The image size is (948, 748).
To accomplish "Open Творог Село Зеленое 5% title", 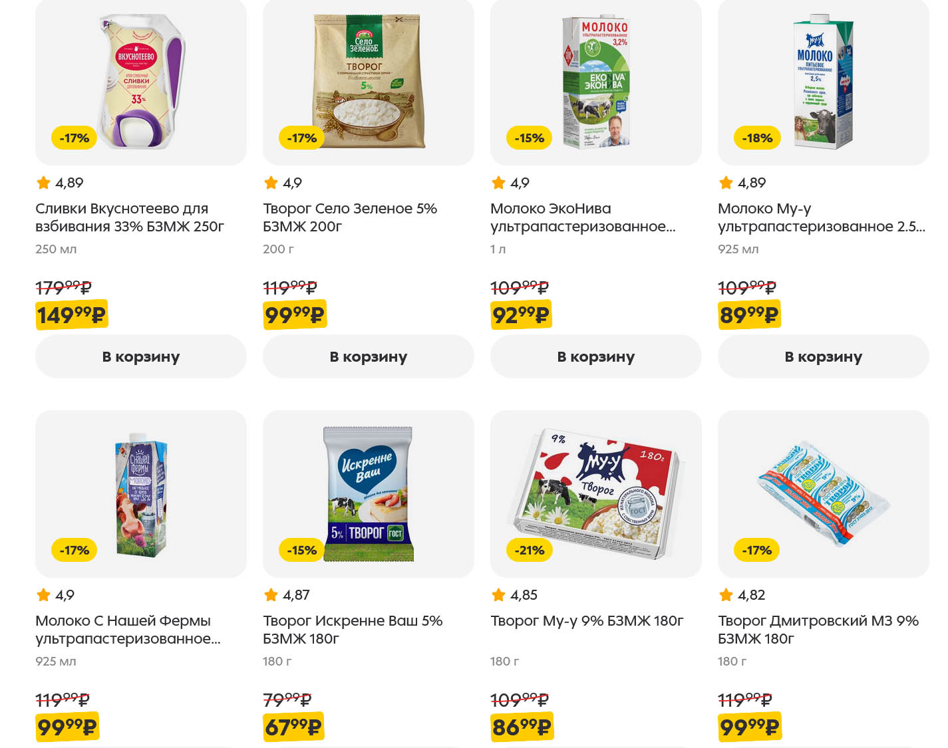I will coord(350,217).
